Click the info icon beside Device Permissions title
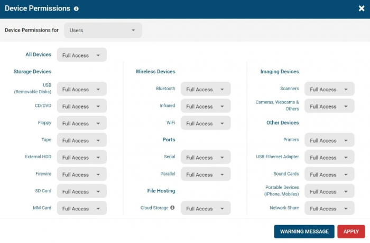This screenshot has width=370, height=243. 76,9
